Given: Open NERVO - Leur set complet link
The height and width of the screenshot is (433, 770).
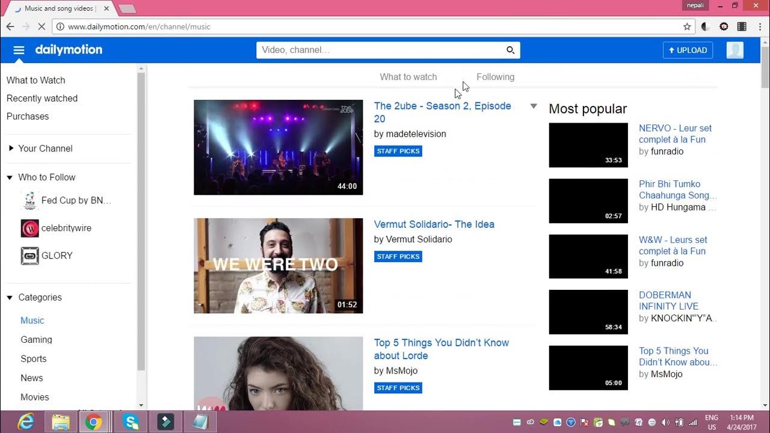Looking at the screenshot, I should pyautogui.click(x=675, y=134).
